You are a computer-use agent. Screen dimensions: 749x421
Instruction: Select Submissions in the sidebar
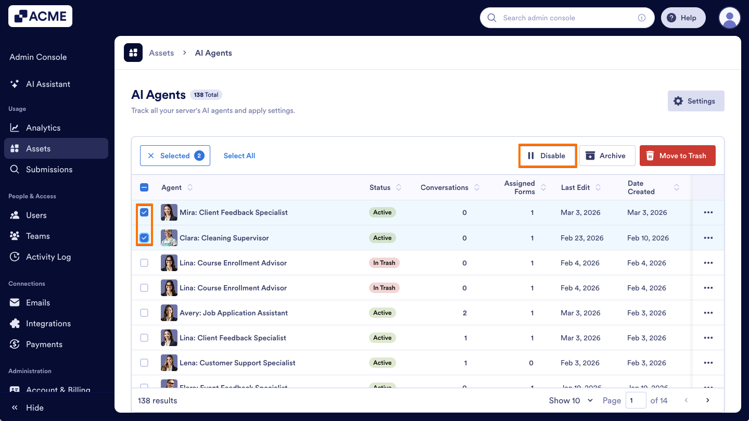[x=49, y=169]
